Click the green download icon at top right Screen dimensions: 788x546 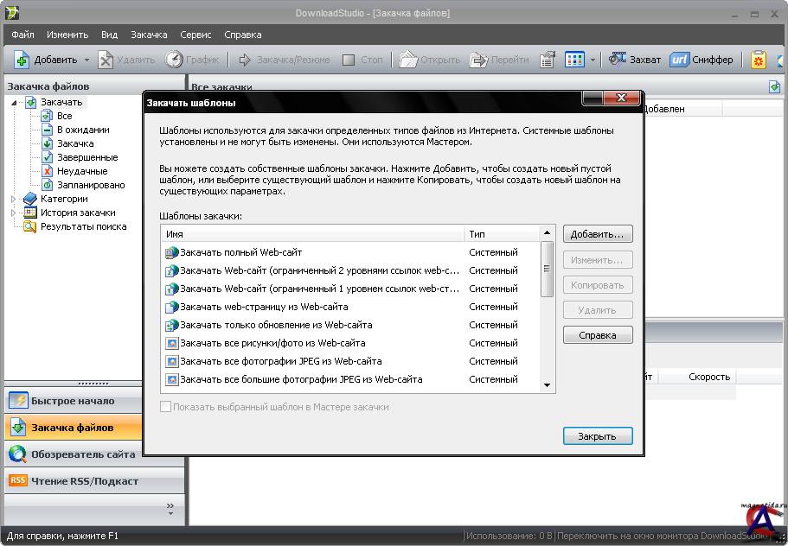[774, 86]
